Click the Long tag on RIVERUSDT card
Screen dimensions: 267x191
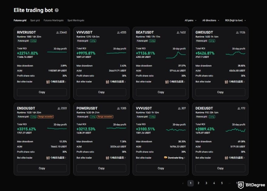33,41
